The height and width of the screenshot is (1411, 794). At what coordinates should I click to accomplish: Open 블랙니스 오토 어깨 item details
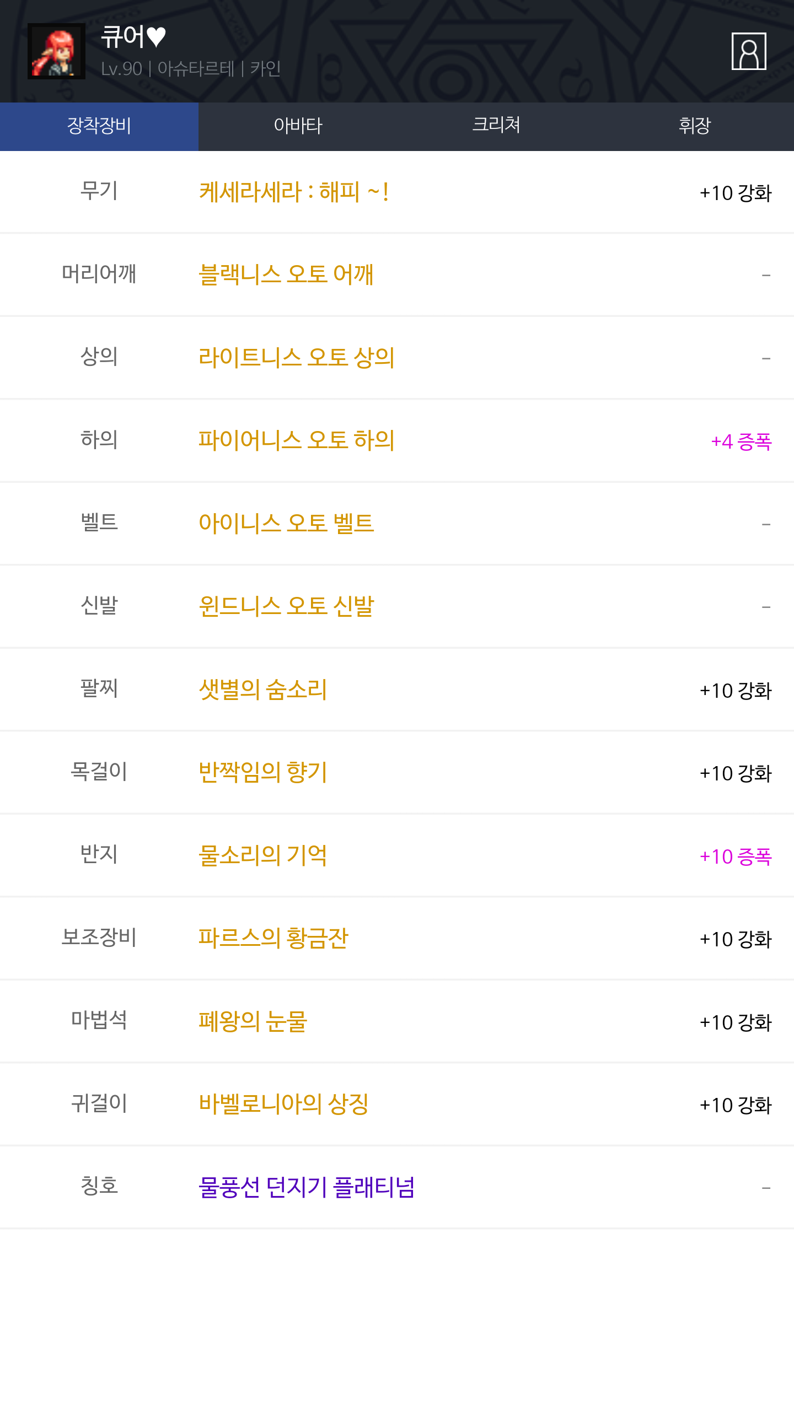286,274
